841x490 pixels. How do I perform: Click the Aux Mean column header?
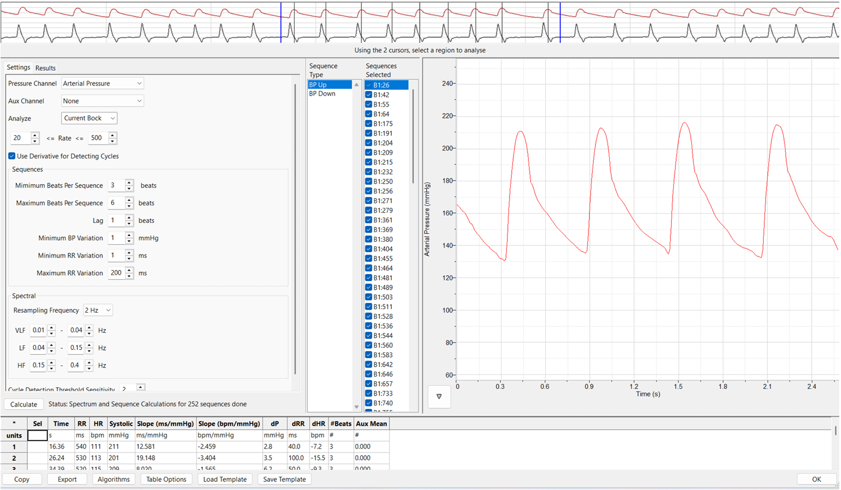click(371, 424)
